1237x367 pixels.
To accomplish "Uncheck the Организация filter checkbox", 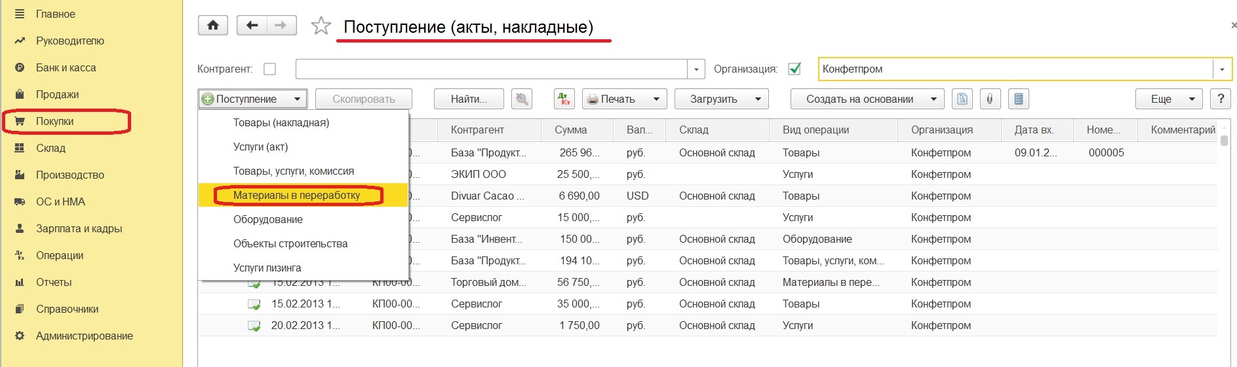I will [795, 69].
